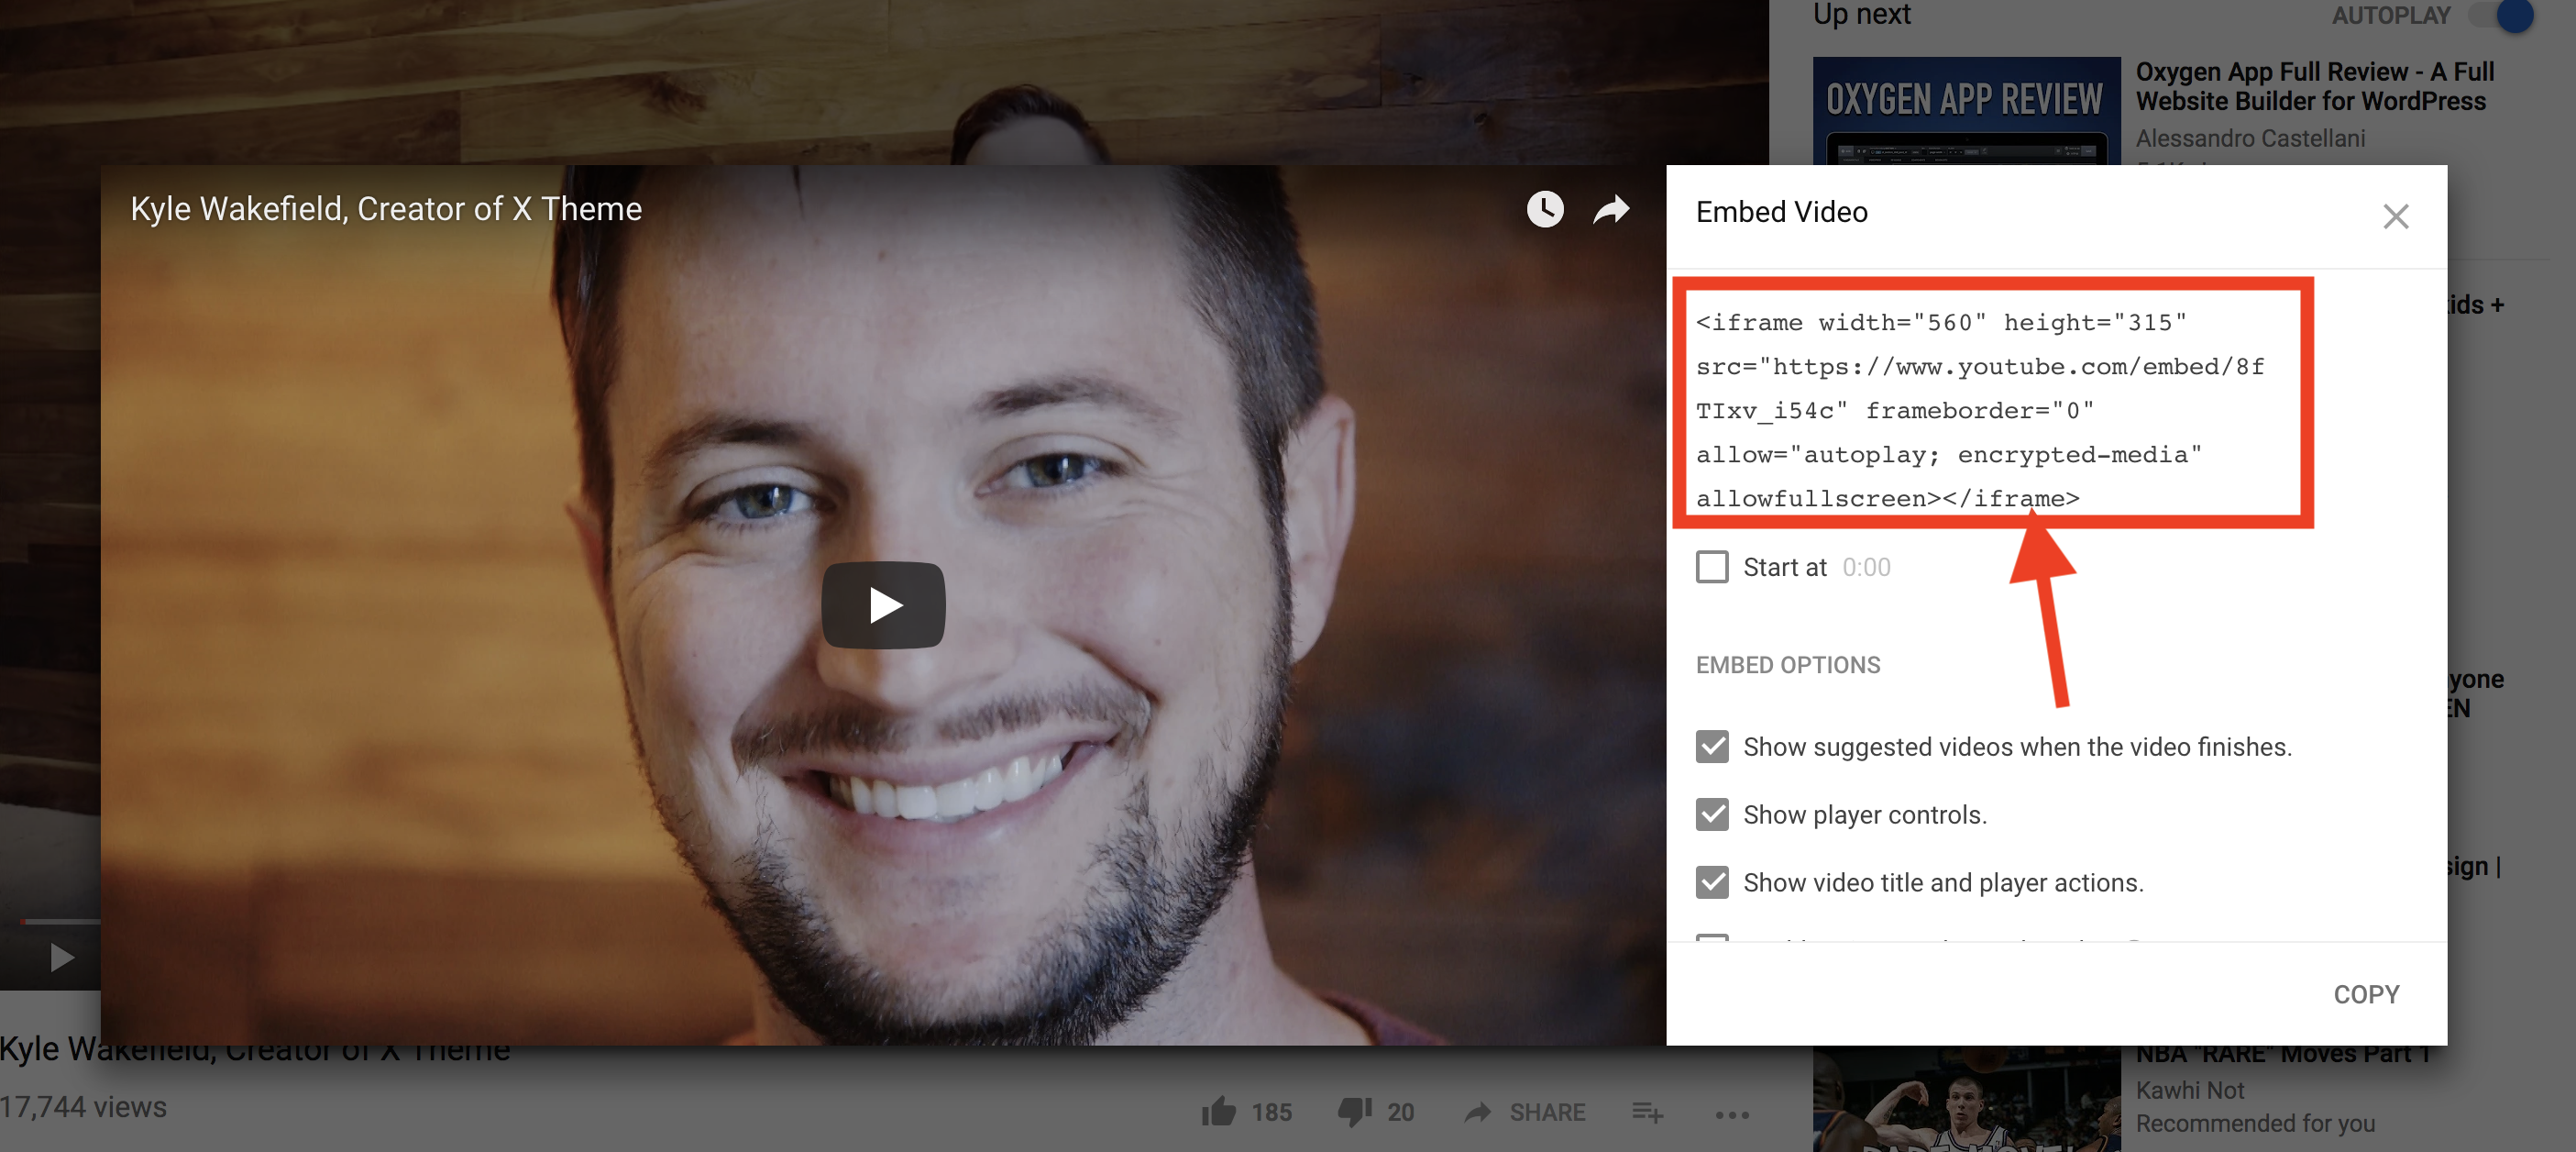Uncheck Show video title and player actions
The height and width of the screenshot is (1152, 2576).
pos(1712,881)
